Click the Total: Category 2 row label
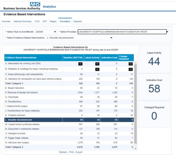Screen dimensions: 176x155 [x=14, y=147]
